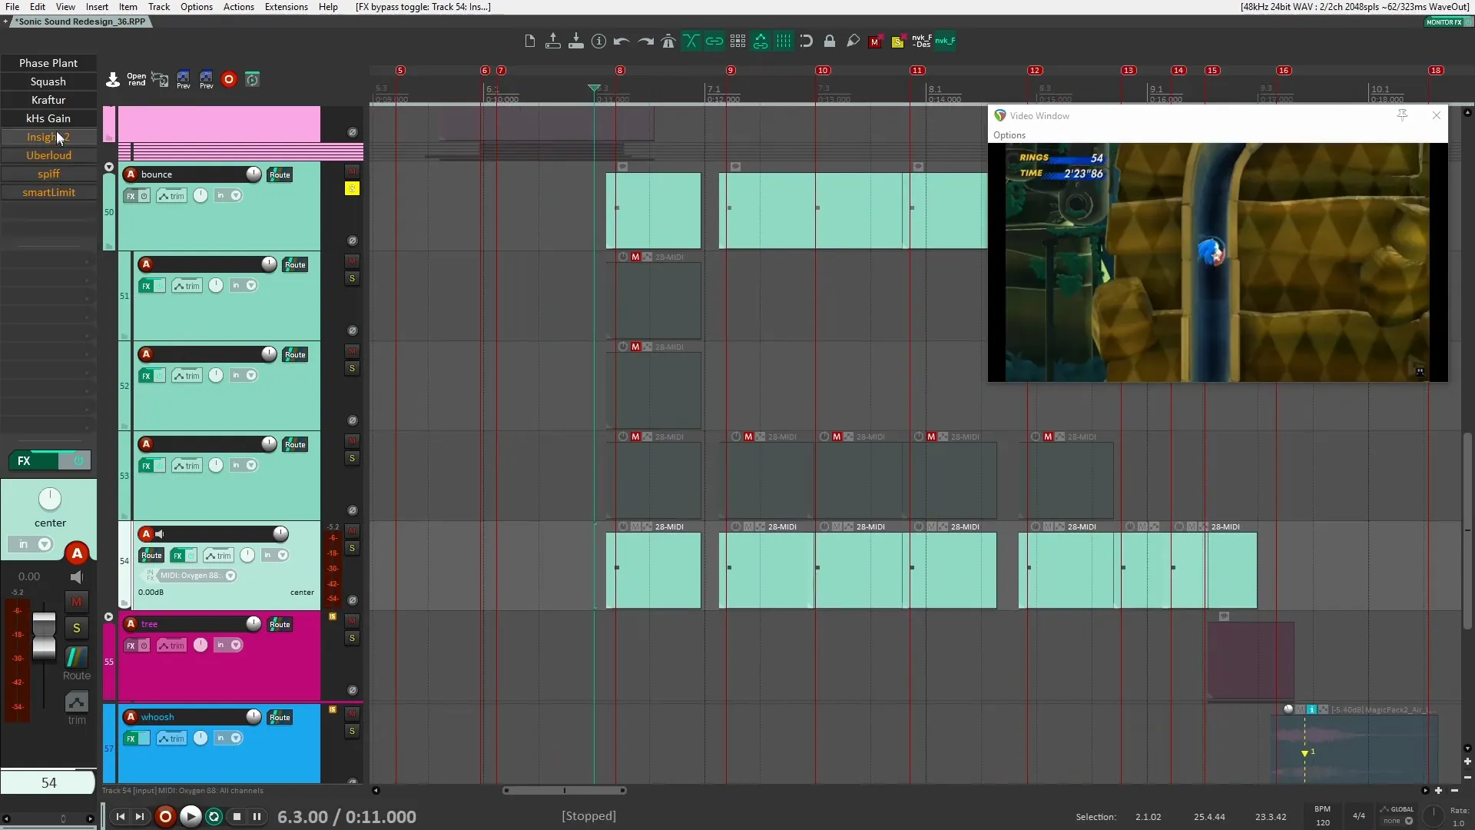
Task: Toggle the metronome icon
Action: click(x=668, y=41)
